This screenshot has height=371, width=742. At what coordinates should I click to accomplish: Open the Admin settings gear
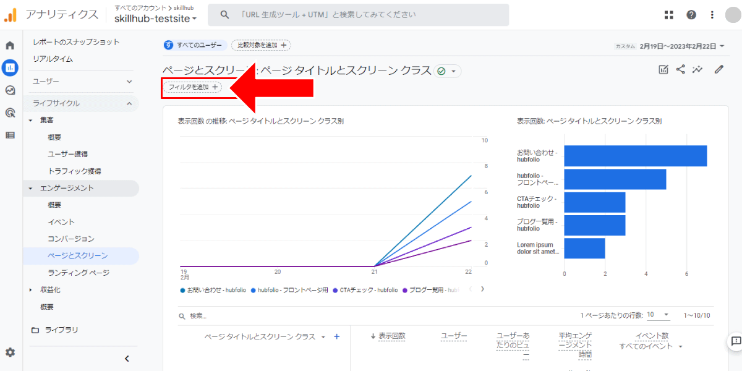[10, 352]
